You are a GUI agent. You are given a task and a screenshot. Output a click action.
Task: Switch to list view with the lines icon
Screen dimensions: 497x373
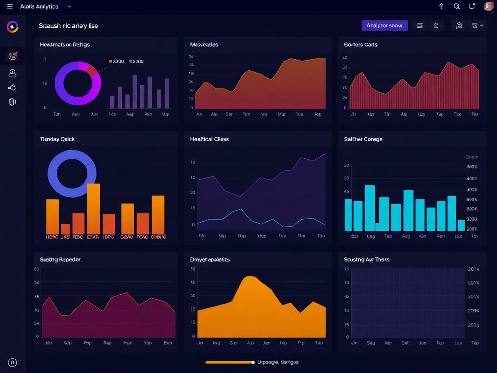coord(420,26)
